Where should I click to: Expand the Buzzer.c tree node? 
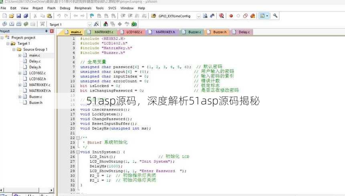pos(20,97)
